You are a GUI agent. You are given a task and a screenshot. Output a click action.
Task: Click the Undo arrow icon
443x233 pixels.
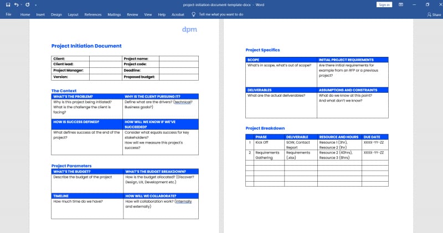coord(16,4)
